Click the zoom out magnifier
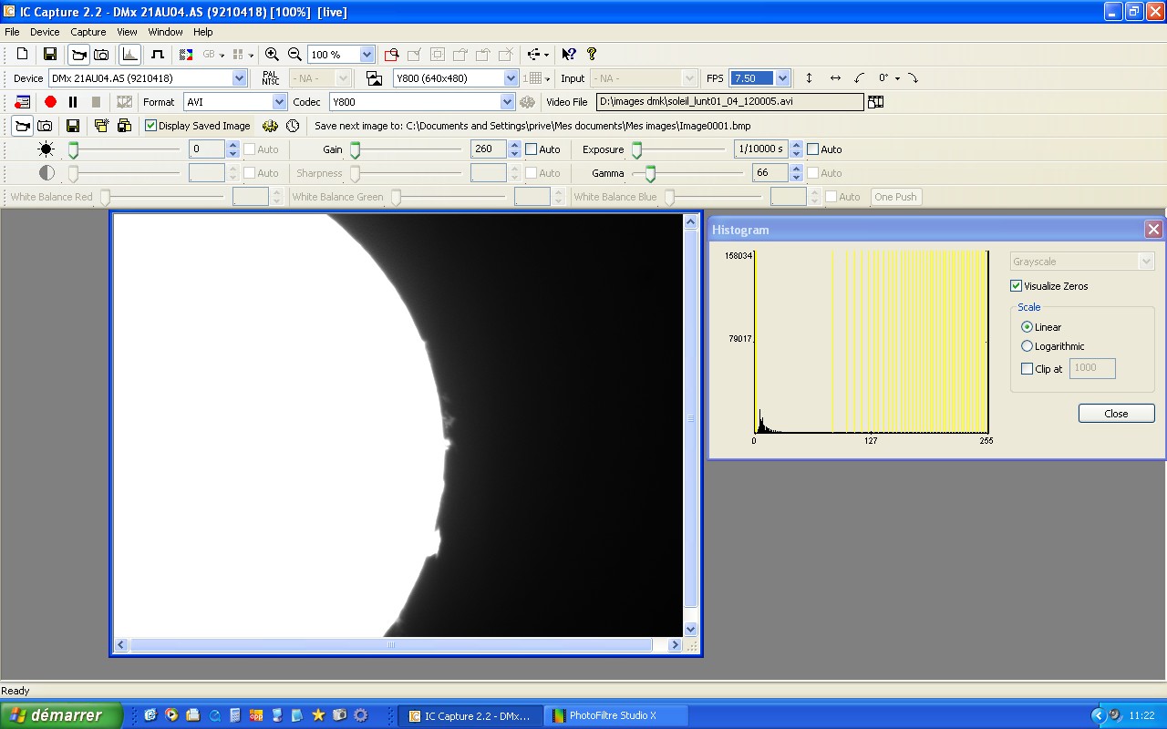The image size is (1167, 729). [x=294, y=54]
